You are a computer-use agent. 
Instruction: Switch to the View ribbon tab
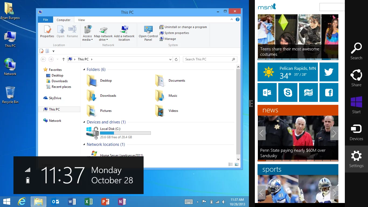[81, 20]
